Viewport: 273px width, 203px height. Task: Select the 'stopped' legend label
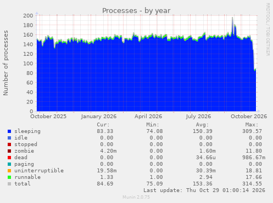[x=26, y=144]
